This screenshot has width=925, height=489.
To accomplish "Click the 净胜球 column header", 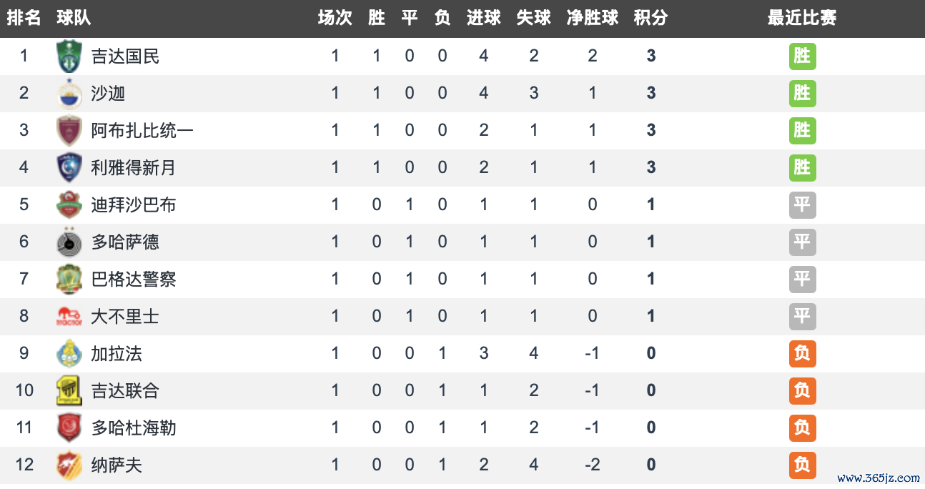I will point(592,19).
